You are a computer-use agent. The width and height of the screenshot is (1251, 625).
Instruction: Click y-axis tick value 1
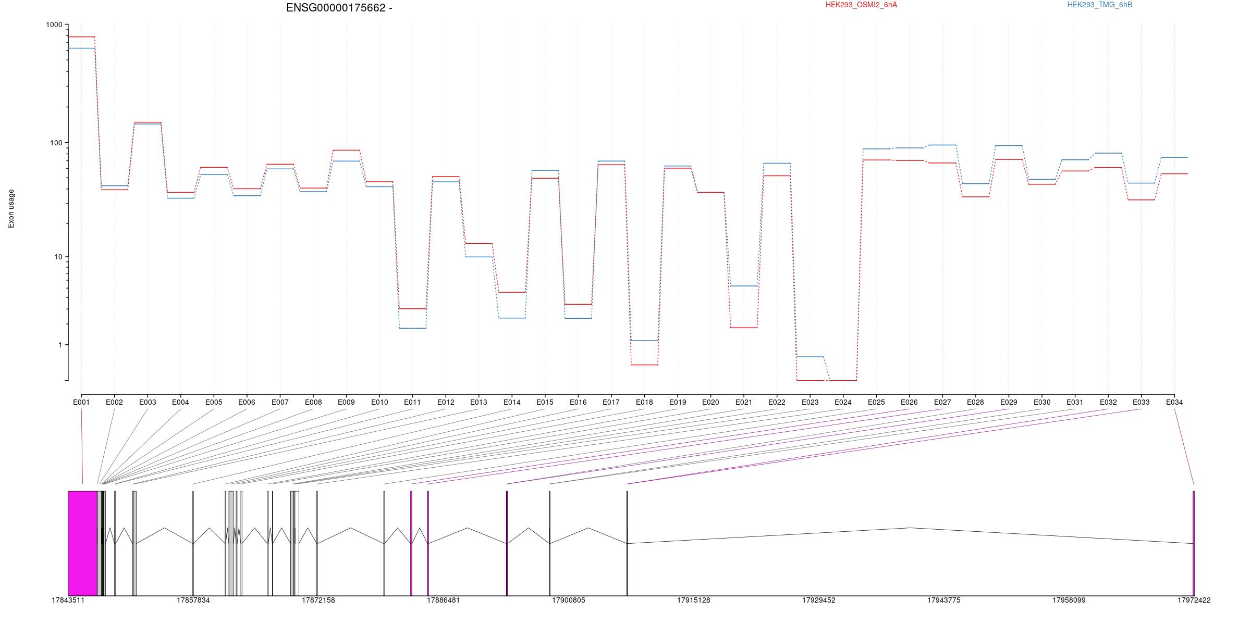coord(59,345)
